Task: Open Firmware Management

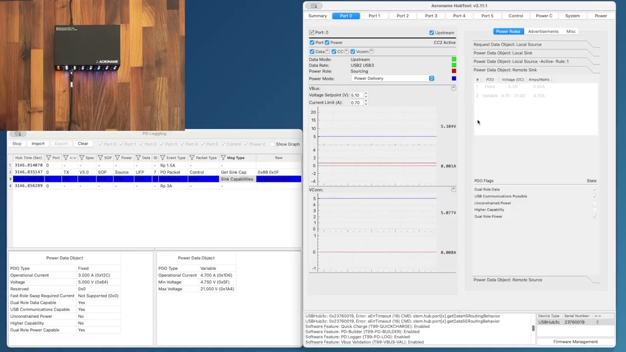Action: [x=575, y=342]
